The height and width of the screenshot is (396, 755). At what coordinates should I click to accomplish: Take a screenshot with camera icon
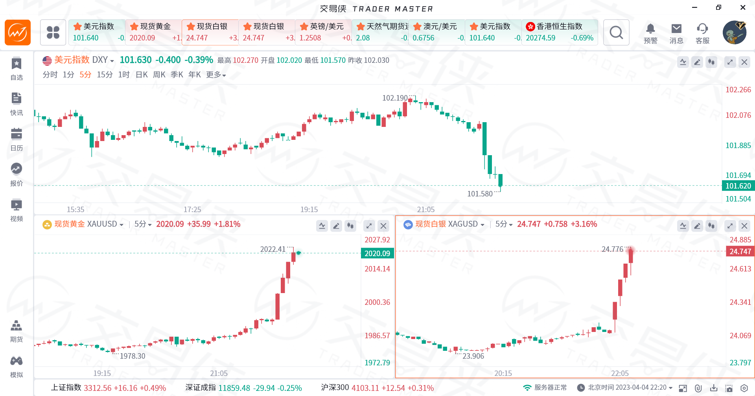(729, 388)
